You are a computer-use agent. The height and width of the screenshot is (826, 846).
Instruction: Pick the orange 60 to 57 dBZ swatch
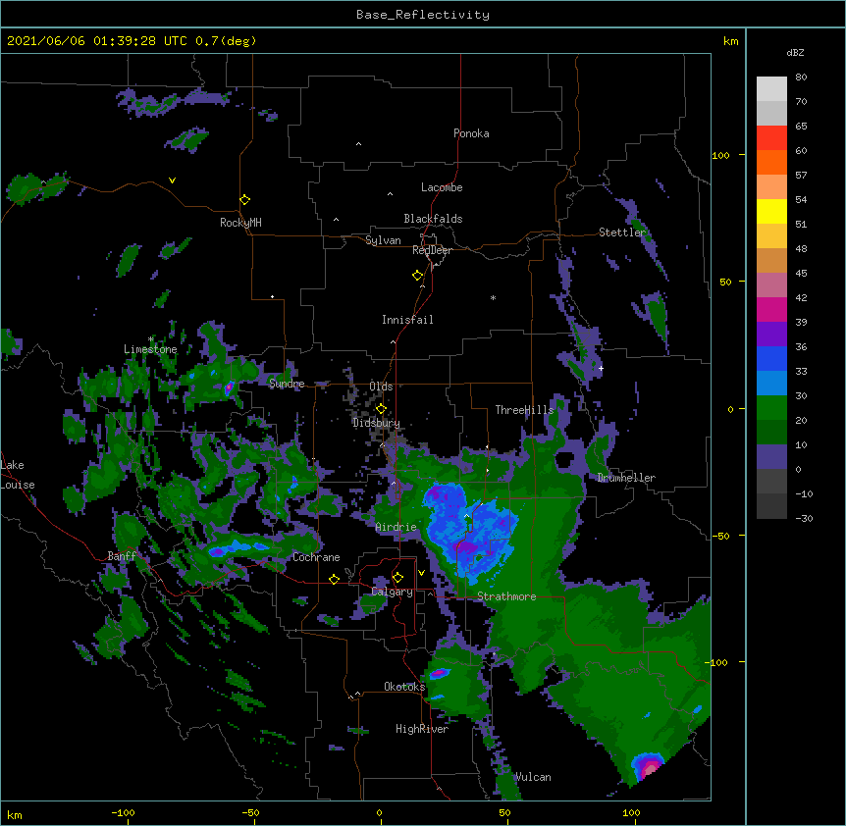771,162
